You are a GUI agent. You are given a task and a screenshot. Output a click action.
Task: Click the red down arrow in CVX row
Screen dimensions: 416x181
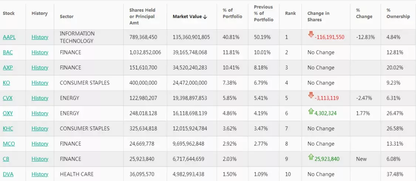click(311, 95)
